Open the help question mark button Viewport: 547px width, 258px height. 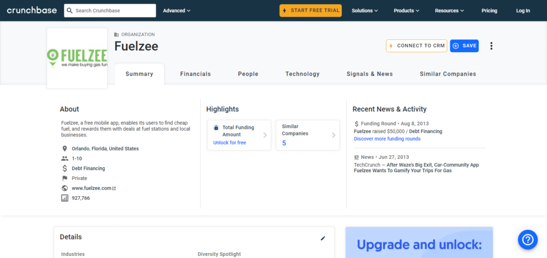tap(528, 239)
